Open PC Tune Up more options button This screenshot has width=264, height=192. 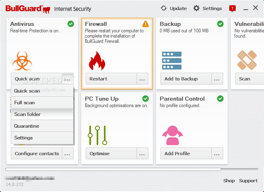pos(142,154)
